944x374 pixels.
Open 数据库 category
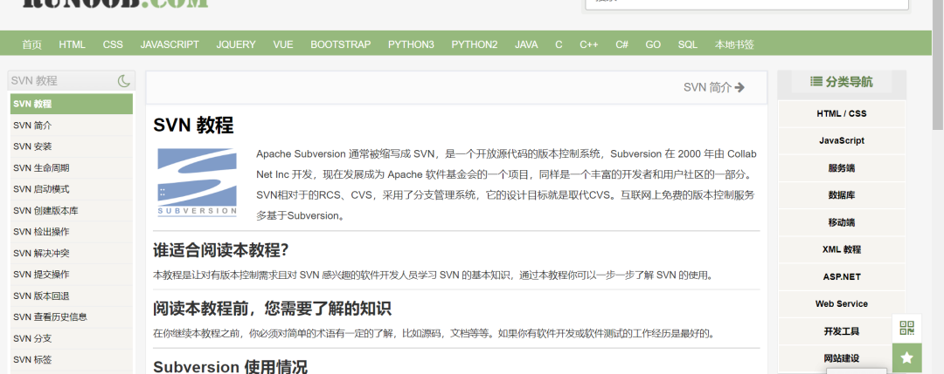pos(842,195)
